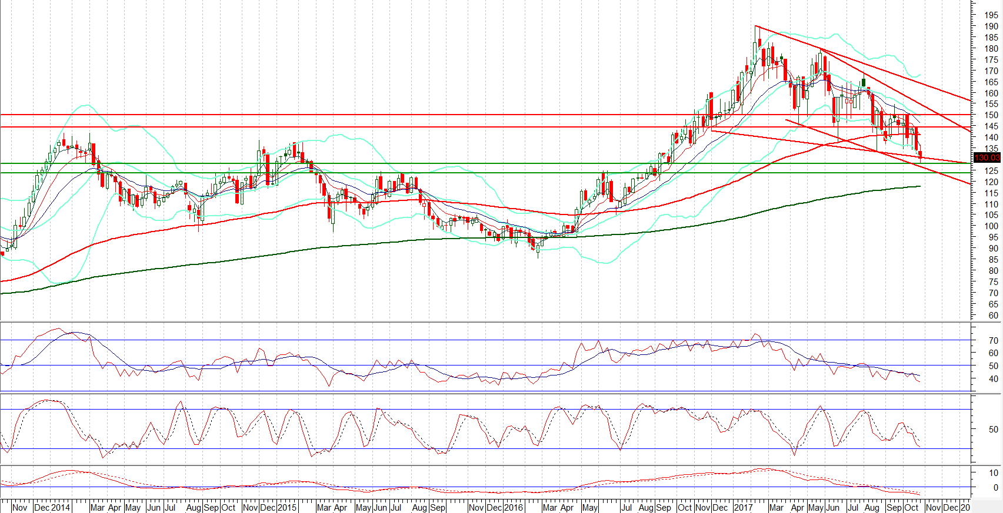Select the 10 level label in MACD panel
Screen dimensions: 1003x513
[994, 473]
